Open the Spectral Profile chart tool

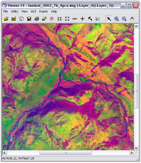(x=97, y=19)
